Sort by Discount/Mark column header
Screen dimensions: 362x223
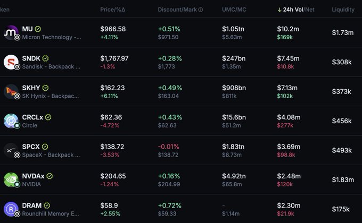[x=177, y=10]
